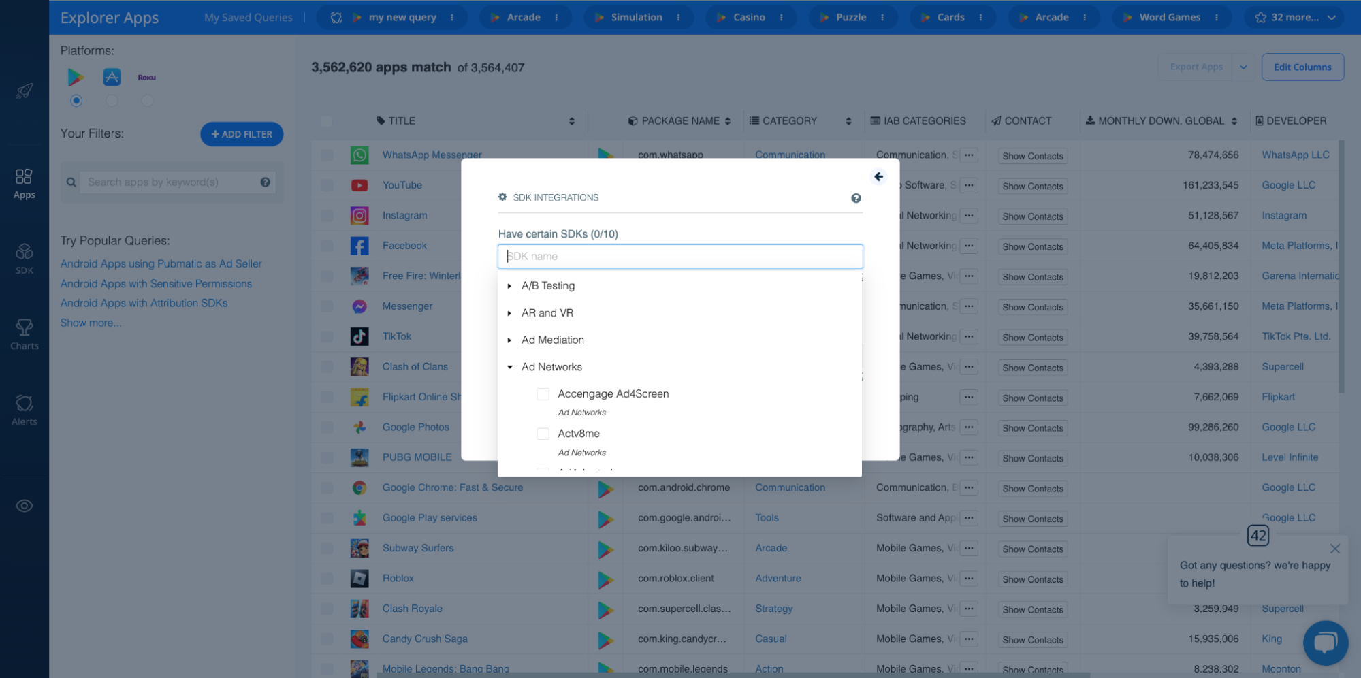Viewport: 1361px width, 678px height.
Task: Open the SDK section in the sidebar
Action: (24, 259)
